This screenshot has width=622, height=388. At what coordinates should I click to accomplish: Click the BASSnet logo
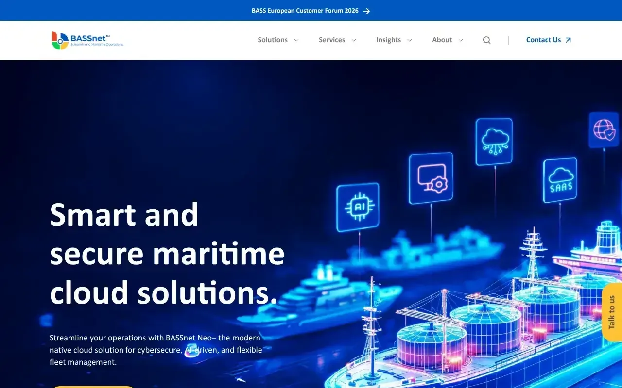(87, 40)
